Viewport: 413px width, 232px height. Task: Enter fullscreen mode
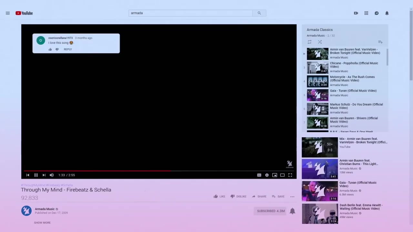(x=290, y=175)
